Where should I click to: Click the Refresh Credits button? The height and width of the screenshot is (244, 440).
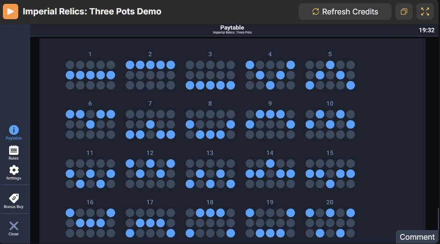[x=345, y=12]
